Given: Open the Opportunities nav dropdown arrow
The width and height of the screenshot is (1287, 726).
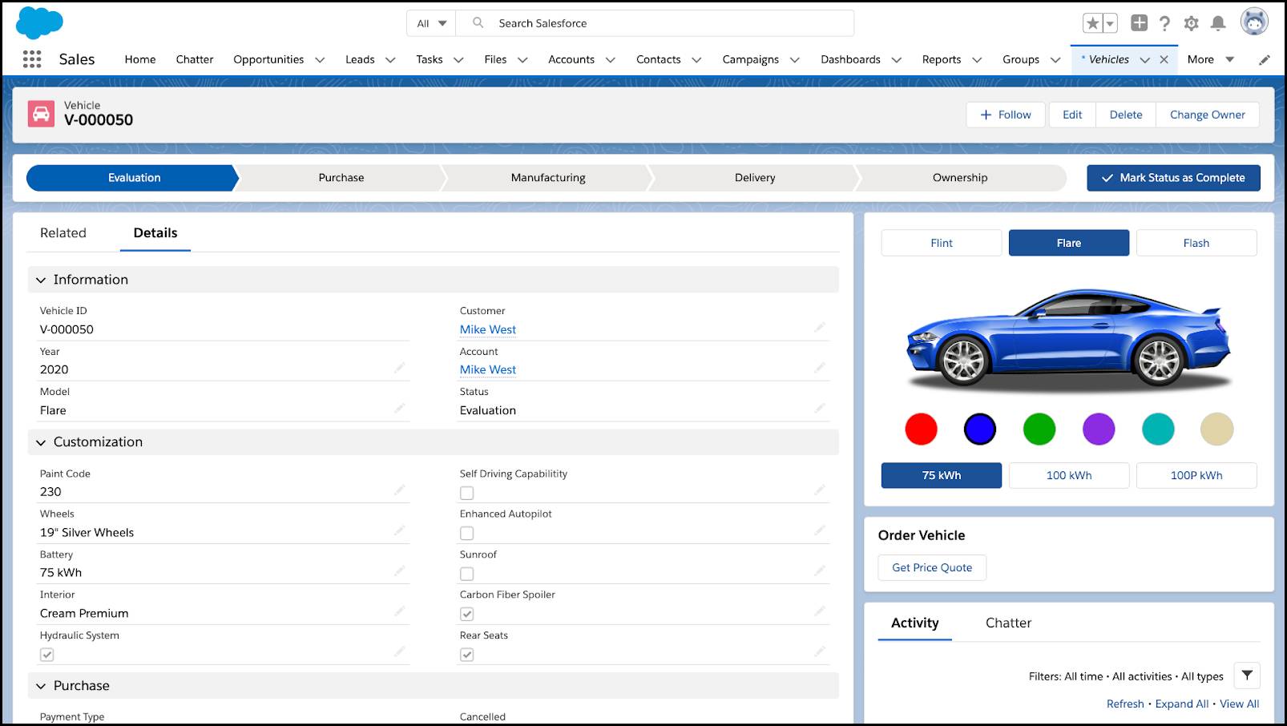Looking at the screenshot, I should point(320,60).
